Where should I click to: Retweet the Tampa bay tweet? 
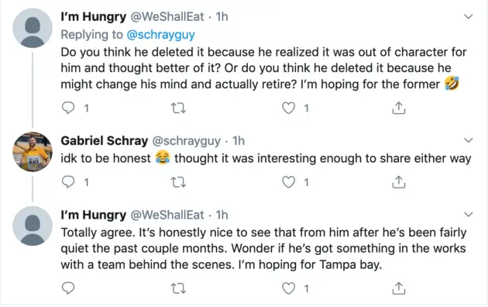[x=179, y=288]
